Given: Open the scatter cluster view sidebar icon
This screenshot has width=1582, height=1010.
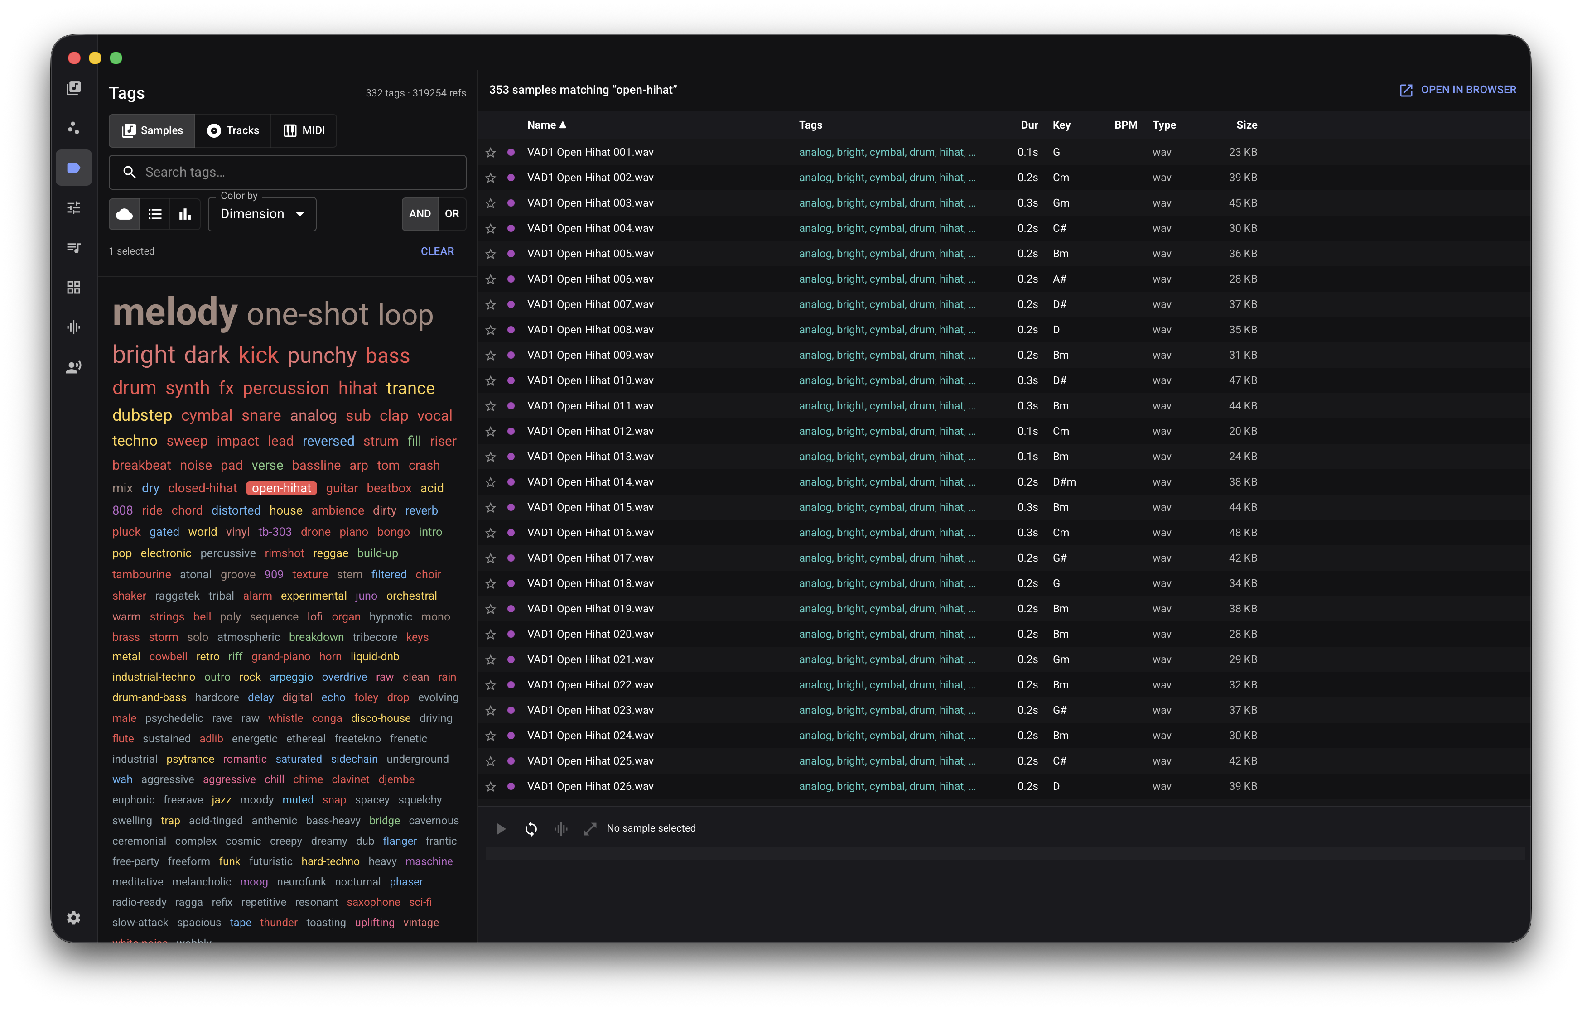Looking at the screenshot, I should (73, 127).
